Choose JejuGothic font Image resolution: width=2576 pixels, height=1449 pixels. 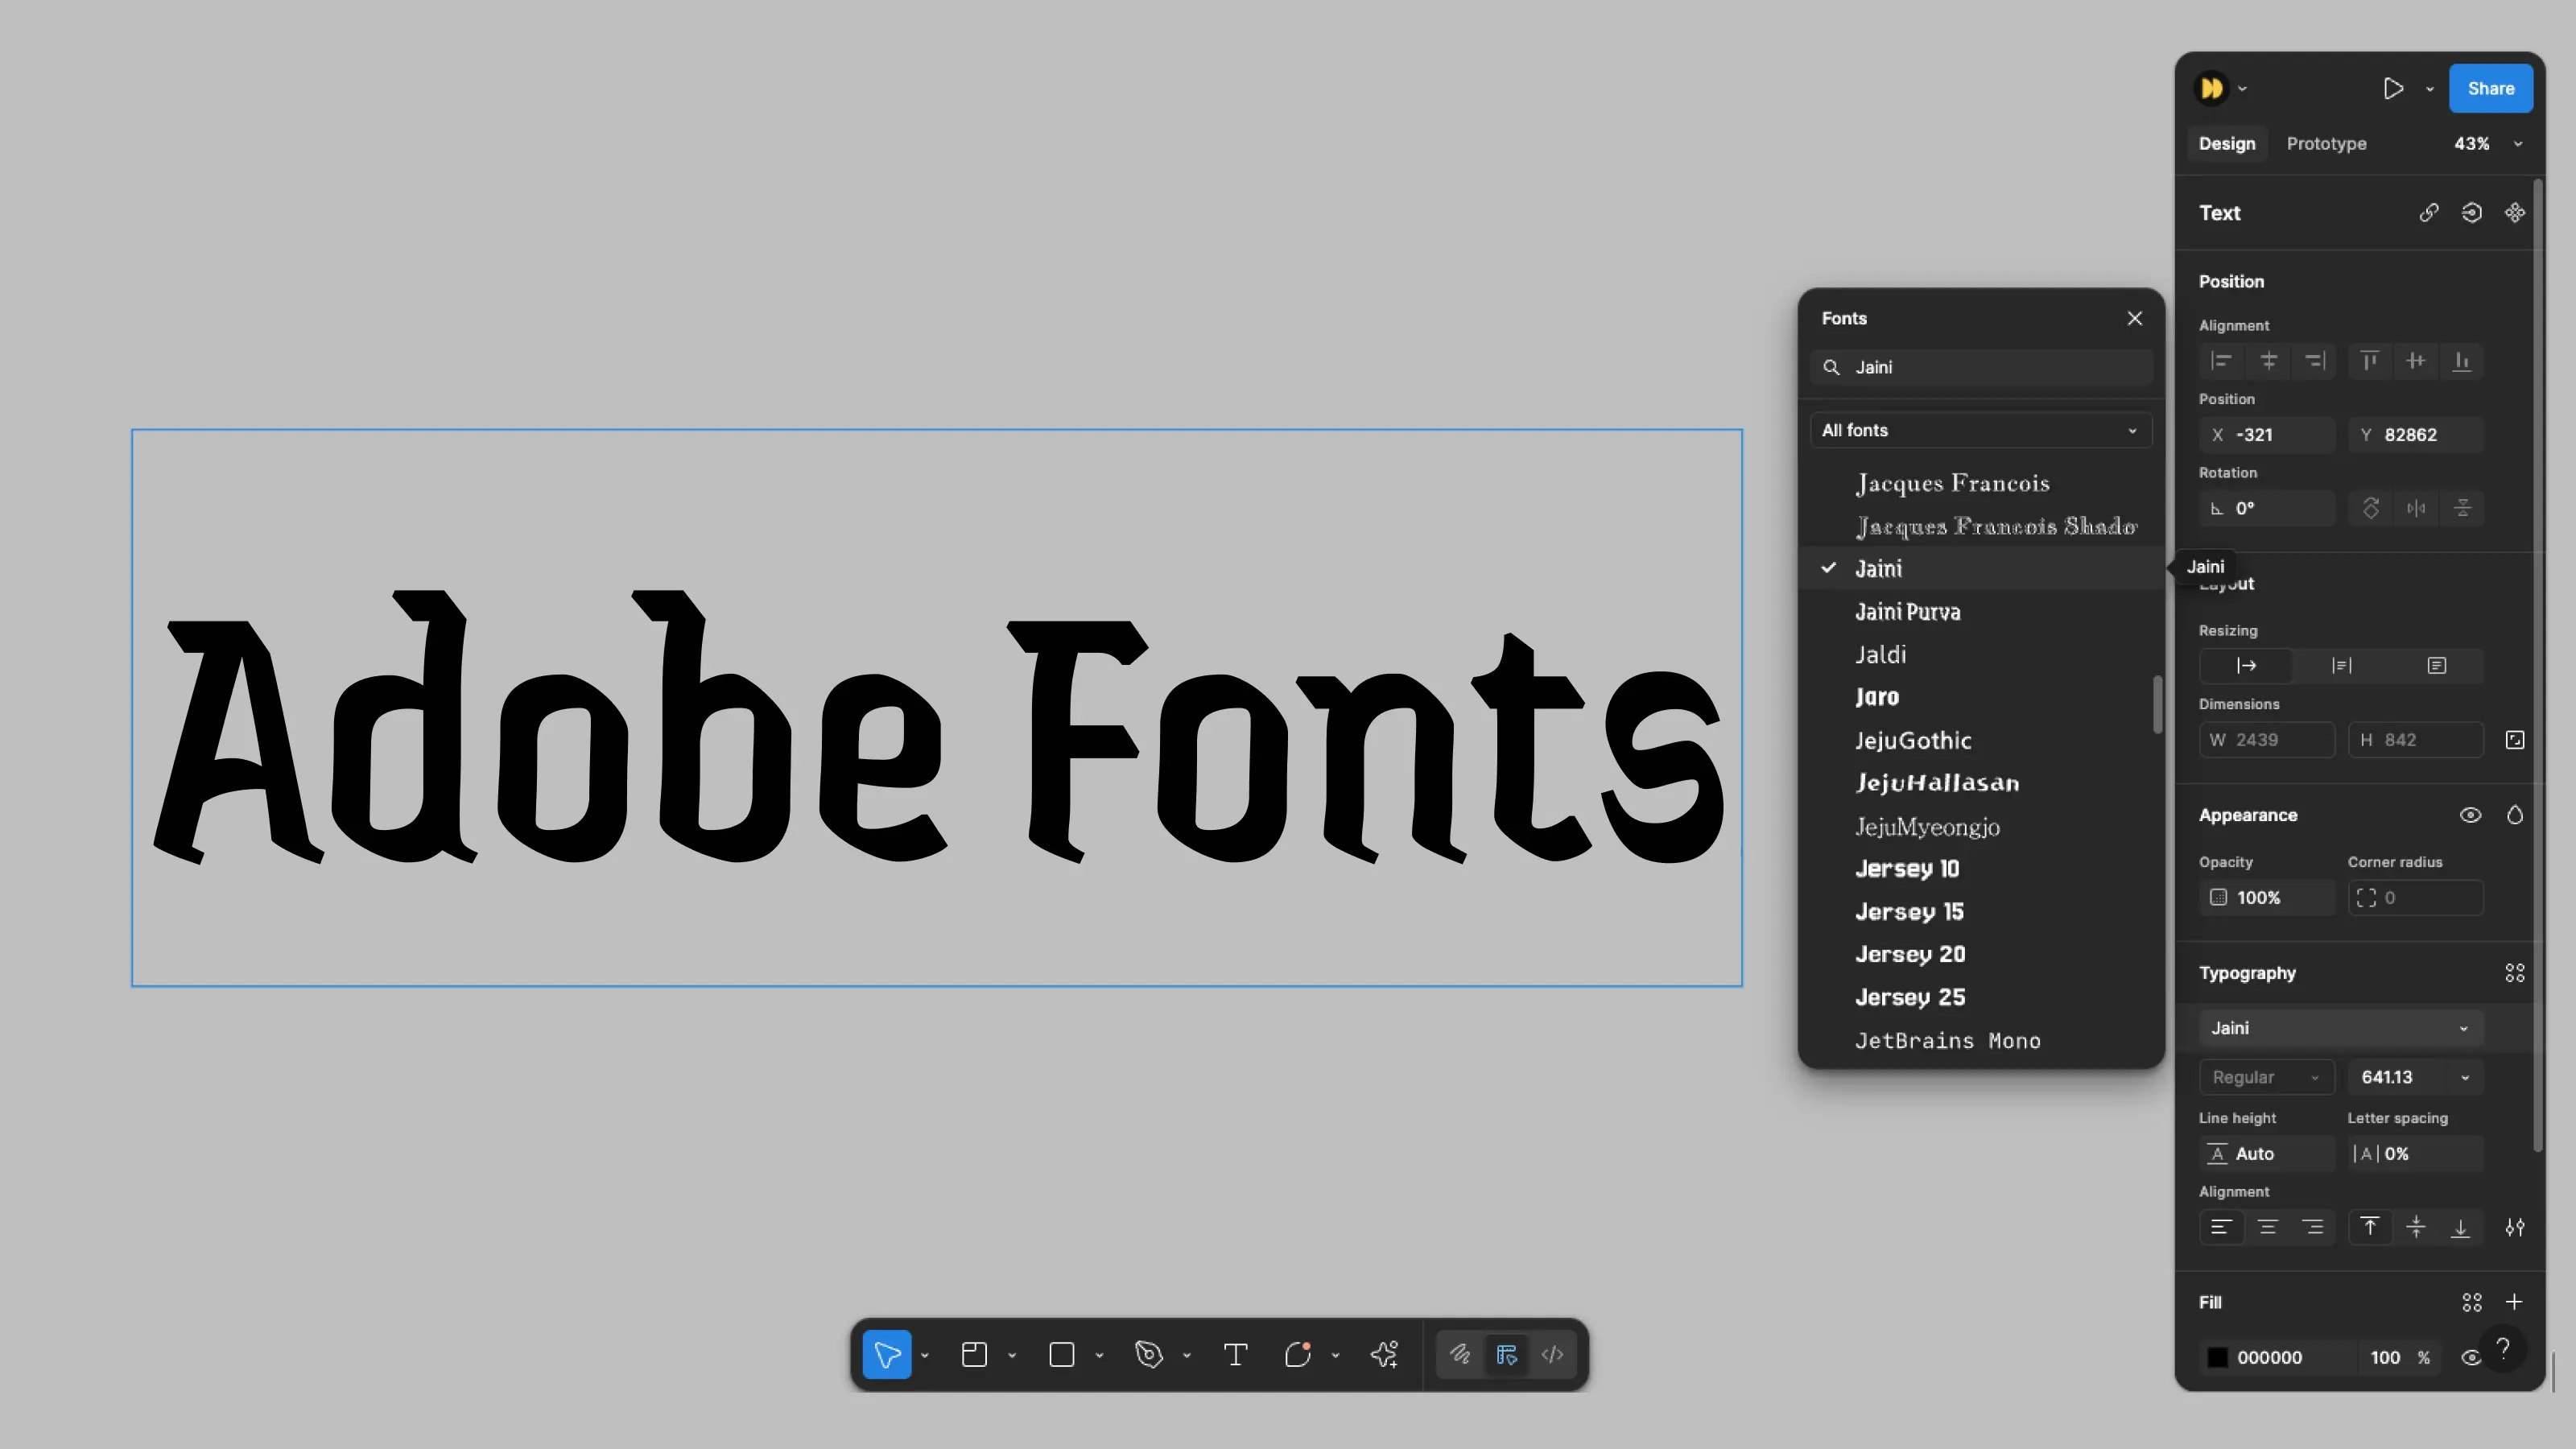pyautogui.click(x=1980, y=741)
